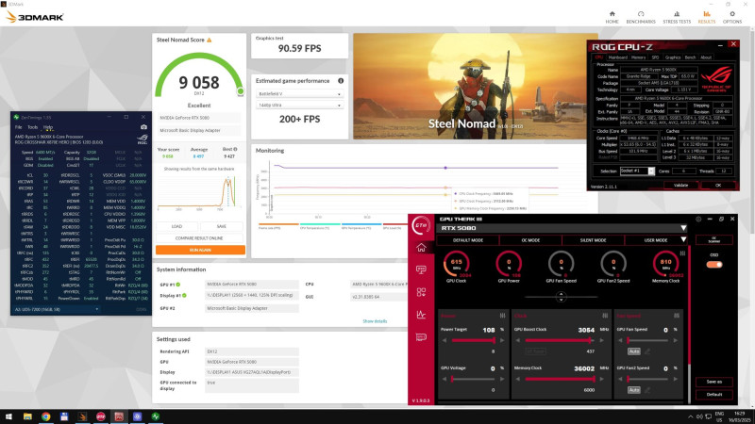Open the File menu in ZenTimings
The image size is (755, 424).
pos(18,127)
